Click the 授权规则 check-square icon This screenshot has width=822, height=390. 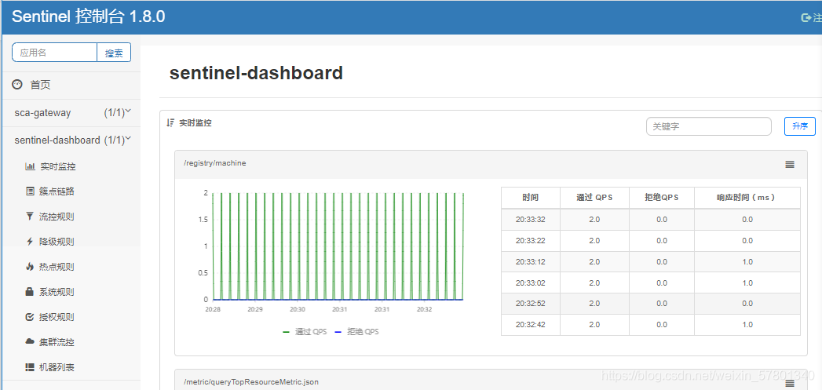click(x=30, y=317)
